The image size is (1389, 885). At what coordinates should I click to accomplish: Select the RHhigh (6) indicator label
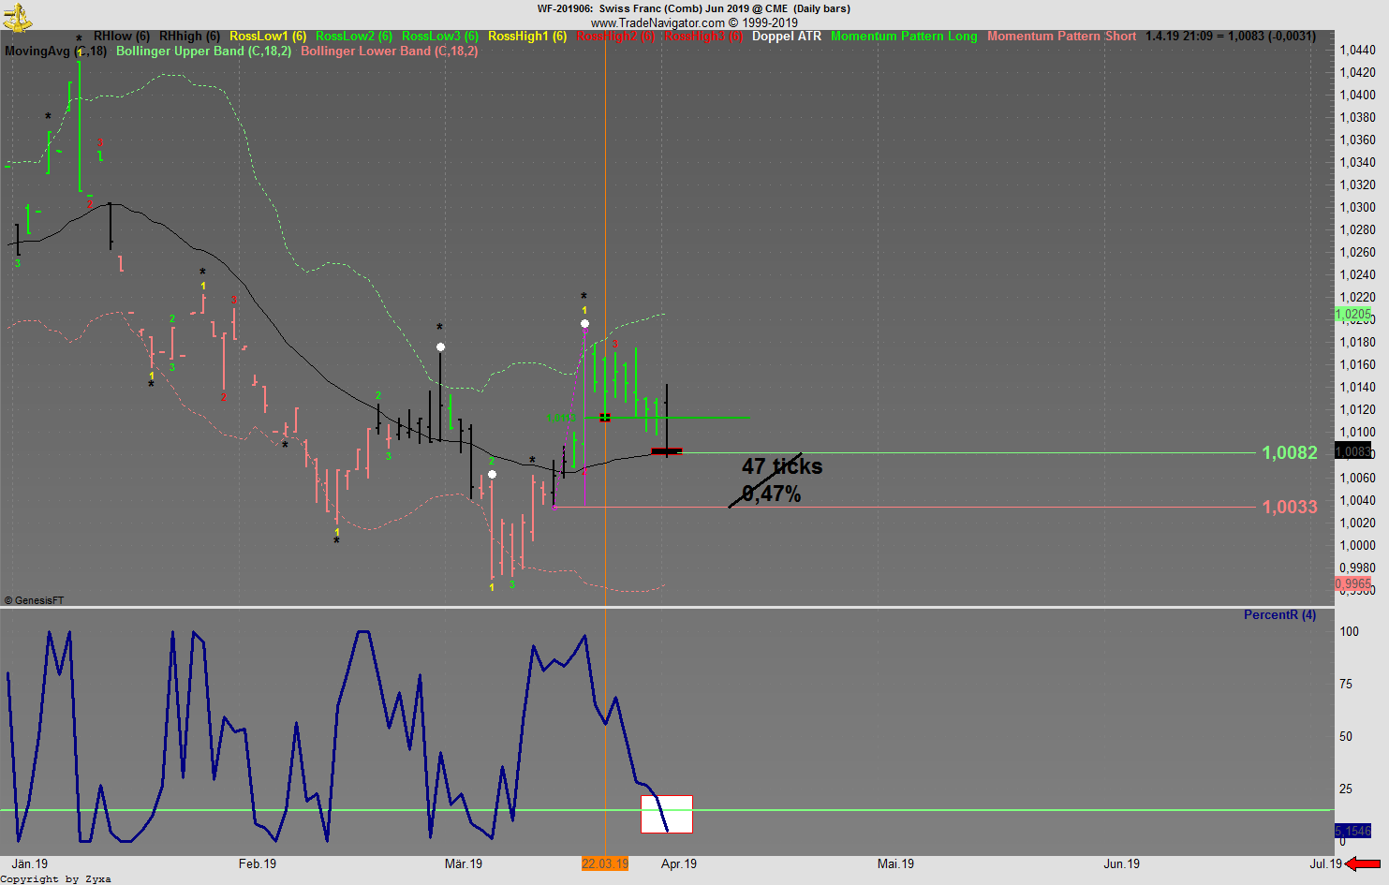189,37
